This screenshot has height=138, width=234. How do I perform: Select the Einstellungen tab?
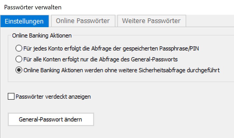tap(24, 21)
